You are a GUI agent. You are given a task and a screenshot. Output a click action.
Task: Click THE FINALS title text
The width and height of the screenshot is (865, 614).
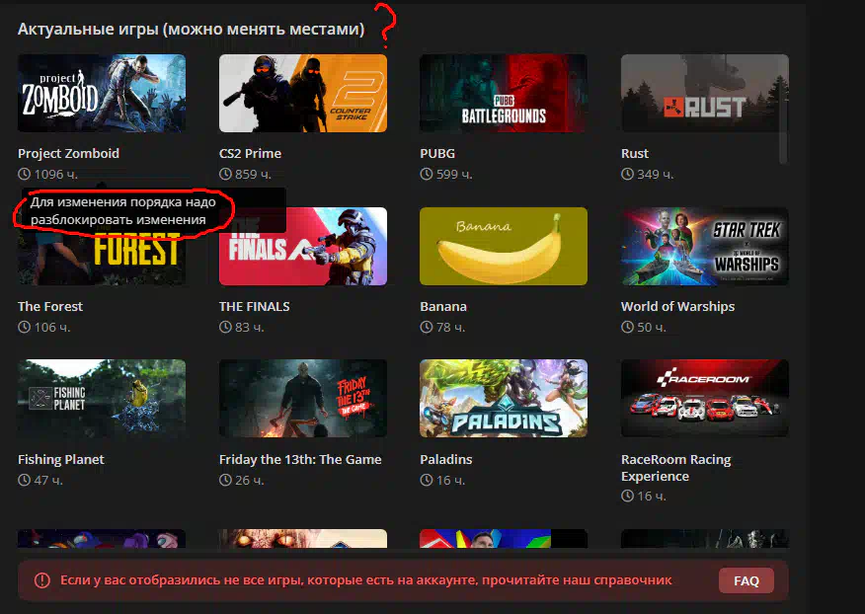tap(255, 306)
